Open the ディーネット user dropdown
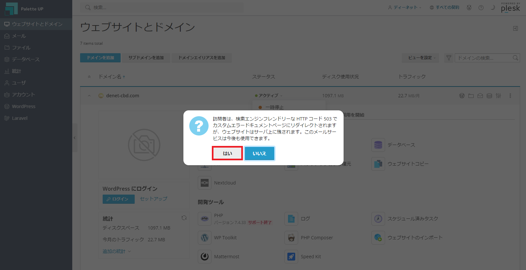The image size is (526, 270). [x=405, y=8]
